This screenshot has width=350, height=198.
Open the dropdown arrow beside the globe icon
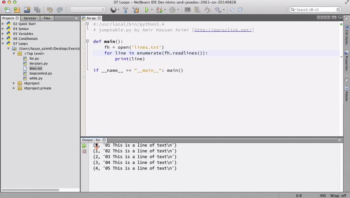(x=118, y=9)
